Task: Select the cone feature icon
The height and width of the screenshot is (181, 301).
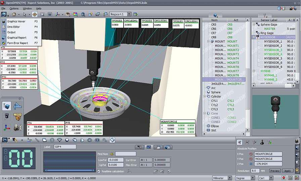Action: (x=82, y=140)
